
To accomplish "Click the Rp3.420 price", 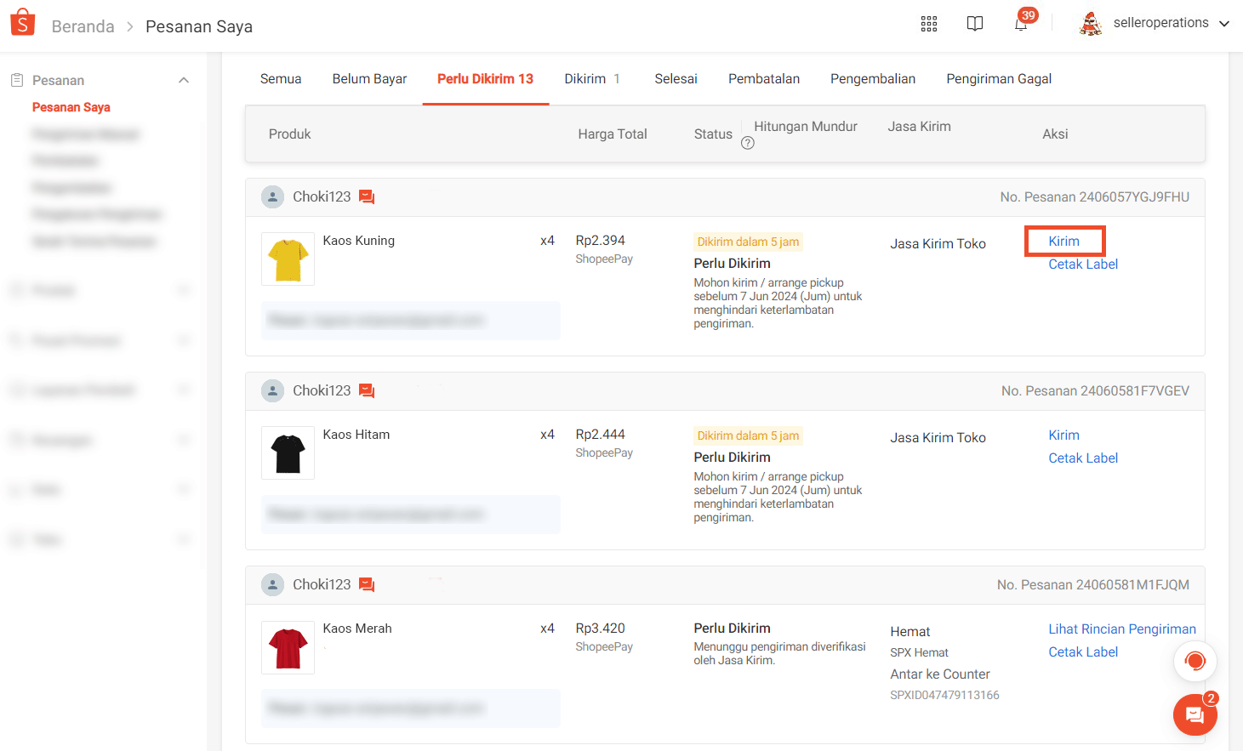I will tap(601, 629).
